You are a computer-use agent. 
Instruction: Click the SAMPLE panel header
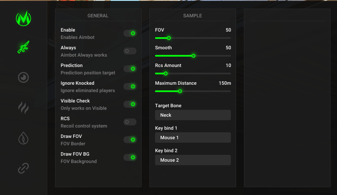pyautogui.click(x=192, y=16)
